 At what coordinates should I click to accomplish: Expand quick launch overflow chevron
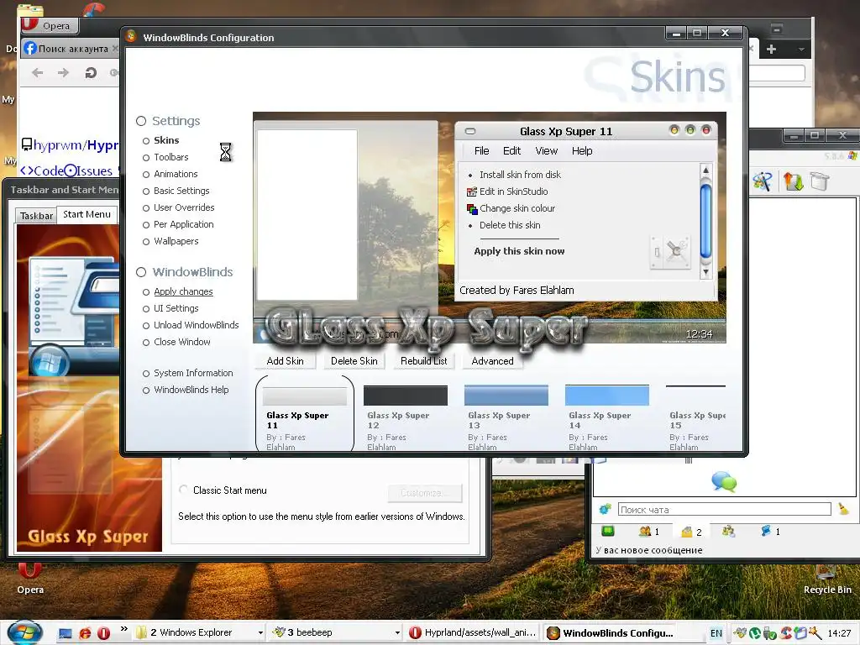[x=124, y=628]
